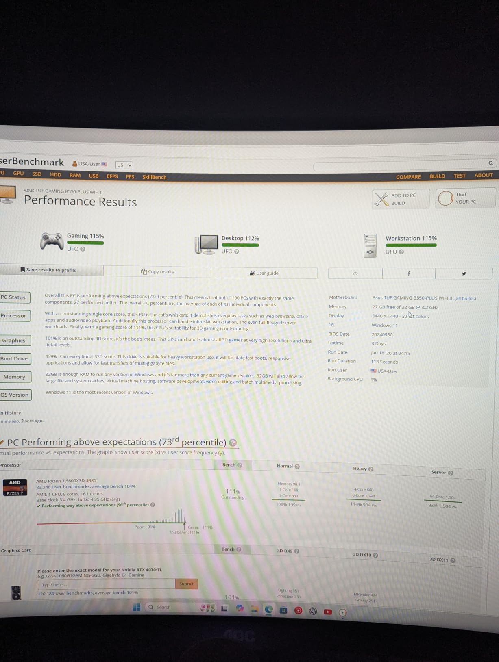Click help icon next to Processor Bench
Viewport: 499px width, 662px height.
coord(240,465)
